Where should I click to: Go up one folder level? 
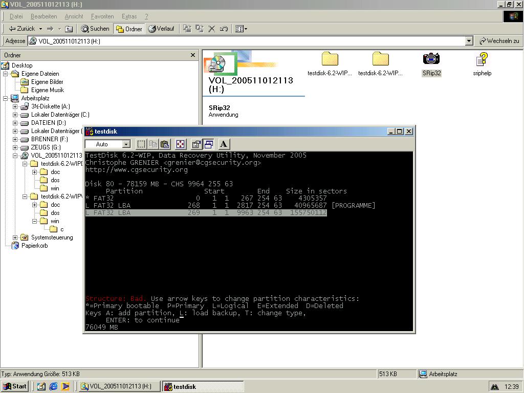coord(69,29)
